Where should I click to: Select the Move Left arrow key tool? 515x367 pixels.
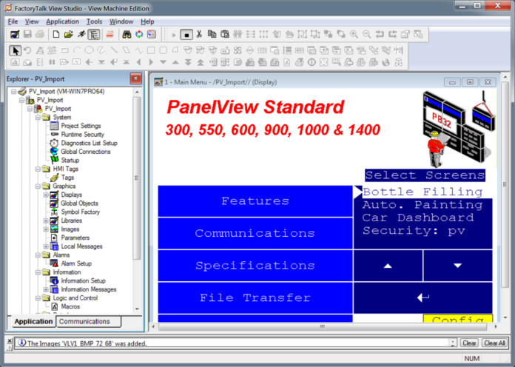138,62
